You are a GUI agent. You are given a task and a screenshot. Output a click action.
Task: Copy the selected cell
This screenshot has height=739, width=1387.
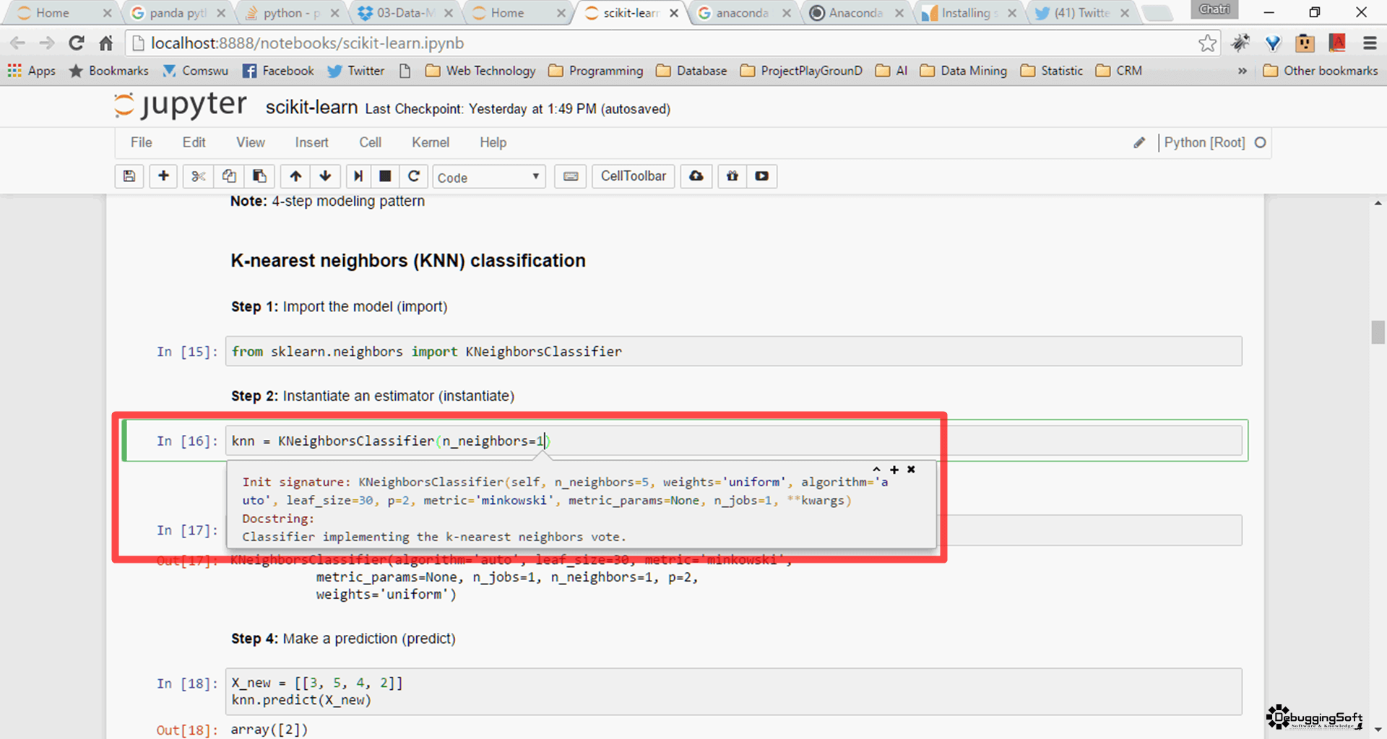point(229,176)
